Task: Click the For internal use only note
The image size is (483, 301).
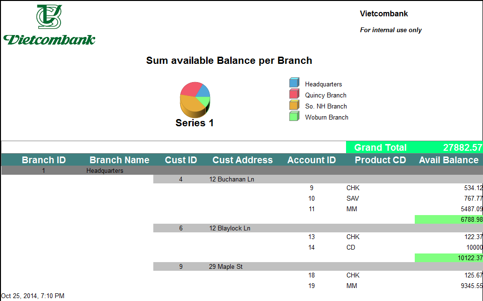Action: pos(391,30)
